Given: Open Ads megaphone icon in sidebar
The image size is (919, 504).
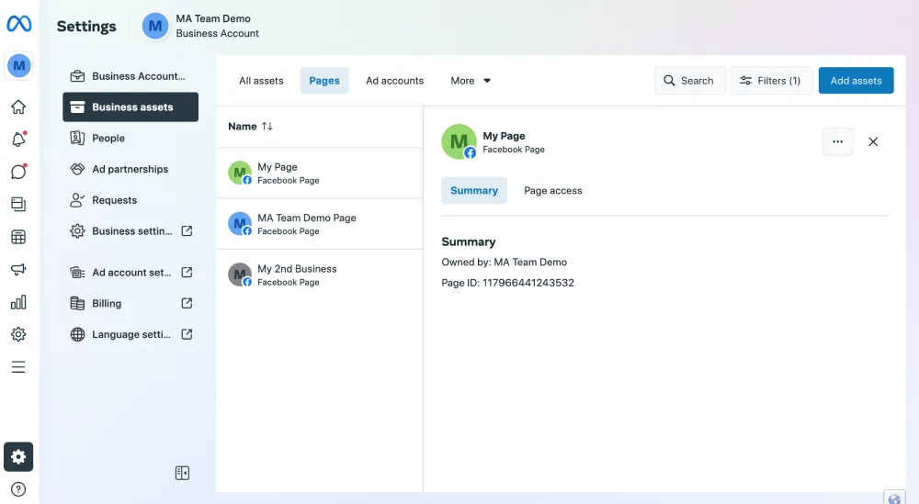Looking at the screenshot, I should tap(18, 270).
